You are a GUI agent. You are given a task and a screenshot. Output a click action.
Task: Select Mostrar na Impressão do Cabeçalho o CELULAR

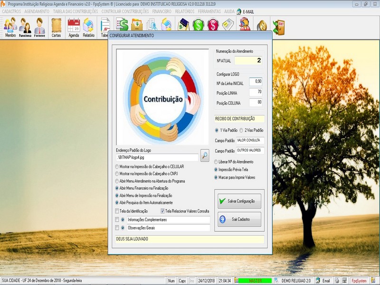click(117, 167)
